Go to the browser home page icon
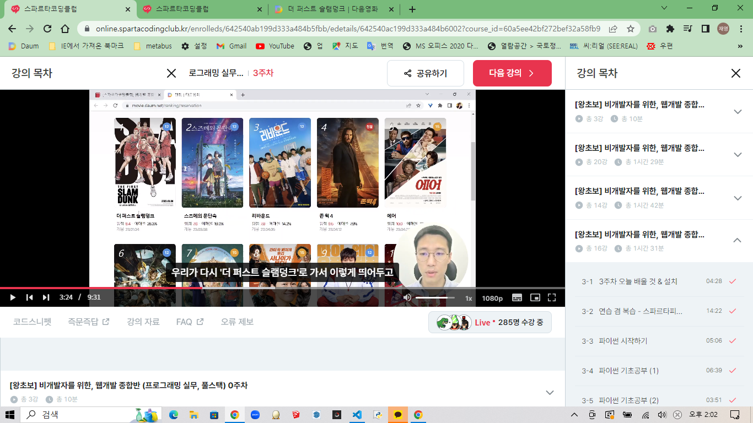The height and width of the screenshot is (423, 753). pos(65,29)
